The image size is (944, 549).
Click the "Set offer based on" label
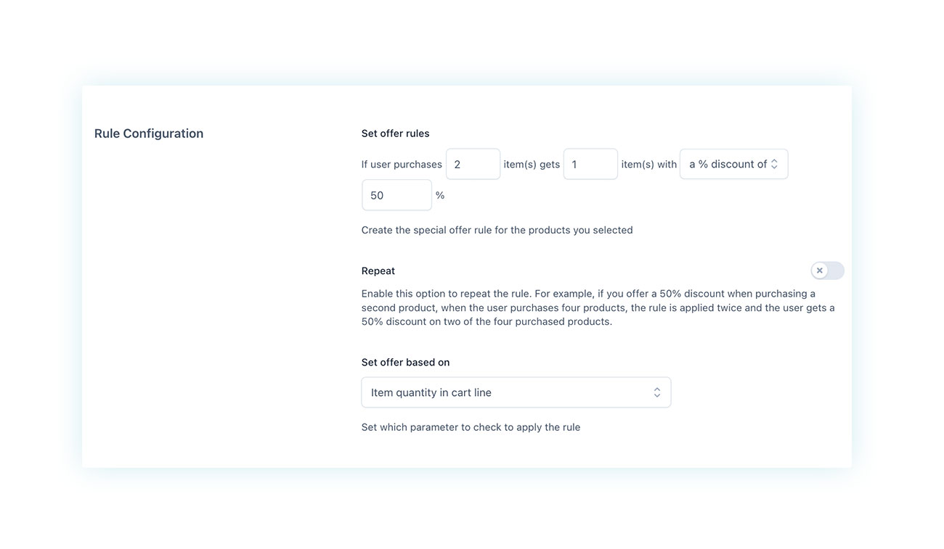point(406,363)
